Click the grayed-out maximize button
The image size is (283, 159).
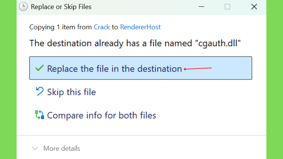227,7
